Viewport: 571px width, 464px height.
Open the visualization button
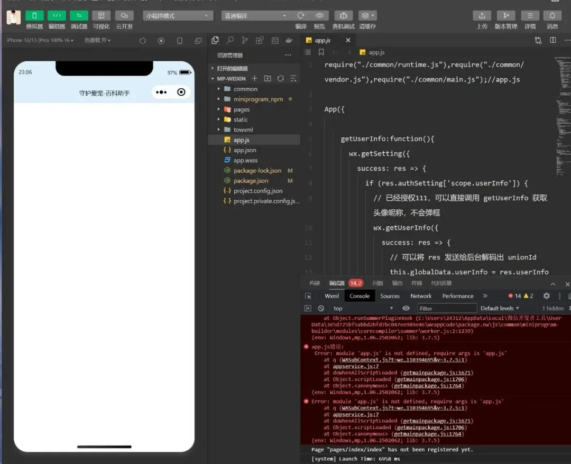coord(101,16)
